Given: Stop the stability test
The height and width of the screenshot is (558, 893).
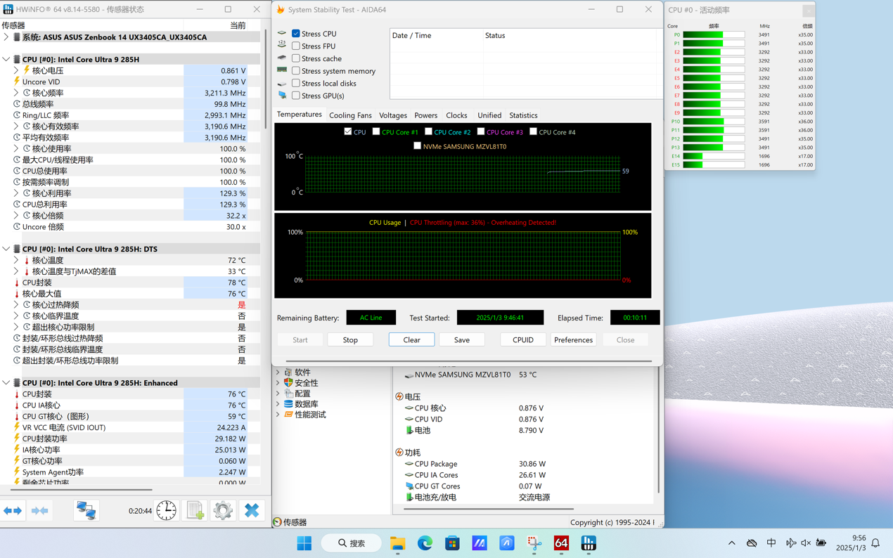Looking at the screenshot, I should [350, 340].
